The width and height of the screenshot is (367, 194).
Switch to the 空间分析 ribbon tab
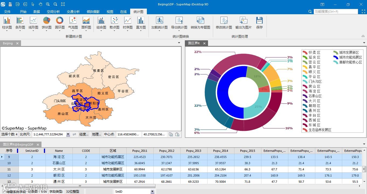53,12
